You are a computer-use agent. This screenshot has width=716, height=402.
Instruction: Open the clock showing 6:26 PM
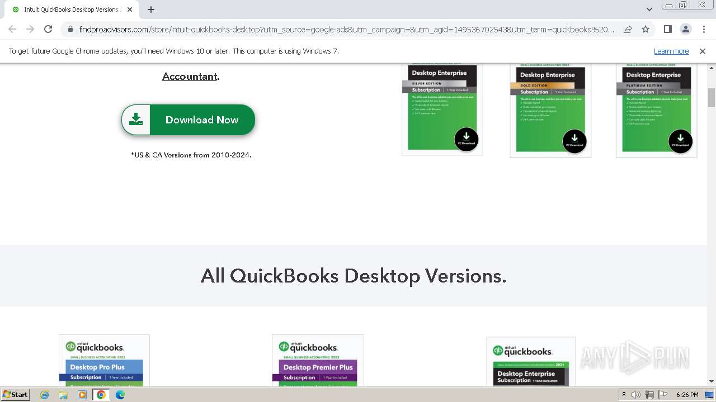(x=687, y=395)
